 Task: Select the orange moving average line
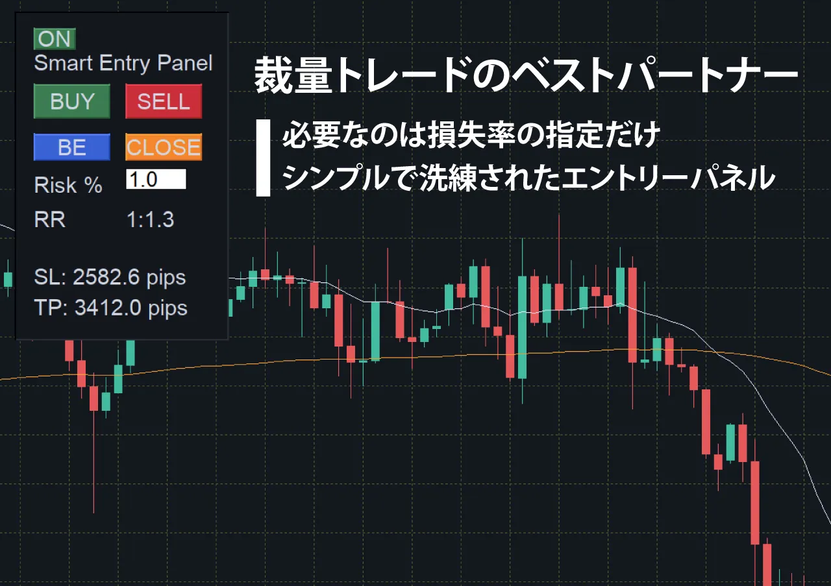415,356
